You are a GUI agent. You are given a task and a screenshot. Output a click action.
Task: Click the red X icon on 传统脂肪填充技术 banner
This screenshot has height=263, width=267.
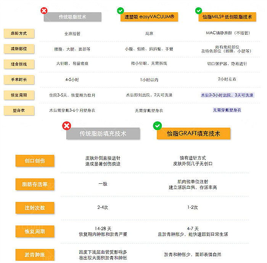click(x=67, y=126)
